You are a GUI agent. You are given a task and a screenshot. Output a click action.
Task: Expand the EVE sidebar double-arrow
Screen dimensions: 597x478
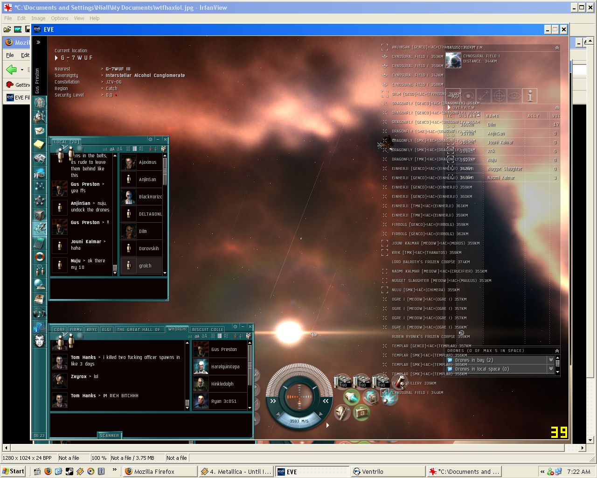pos(38,42)
